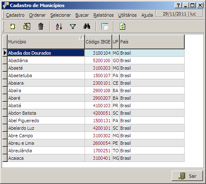The height and width of the screenshot is (184, 206).
Task: Click the funnel filter icon
Action: (x=73, y=26)
